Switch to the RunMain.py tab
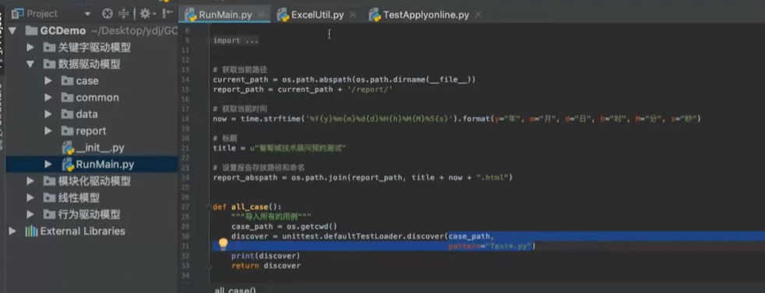 (225, 15)
